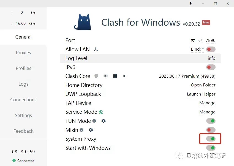234x166 pixels.
Task: Click the server icon next to Clash Core
Action: 115,76
